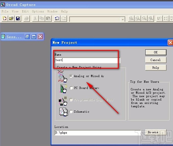Click the Zoom to Region icon
The image size is (173, 146).
pyautogui.click(x=144, y=18)
